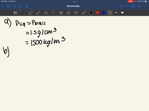149x111 pixels.
Task: Select the Text box tool
Action: [76, 13]
